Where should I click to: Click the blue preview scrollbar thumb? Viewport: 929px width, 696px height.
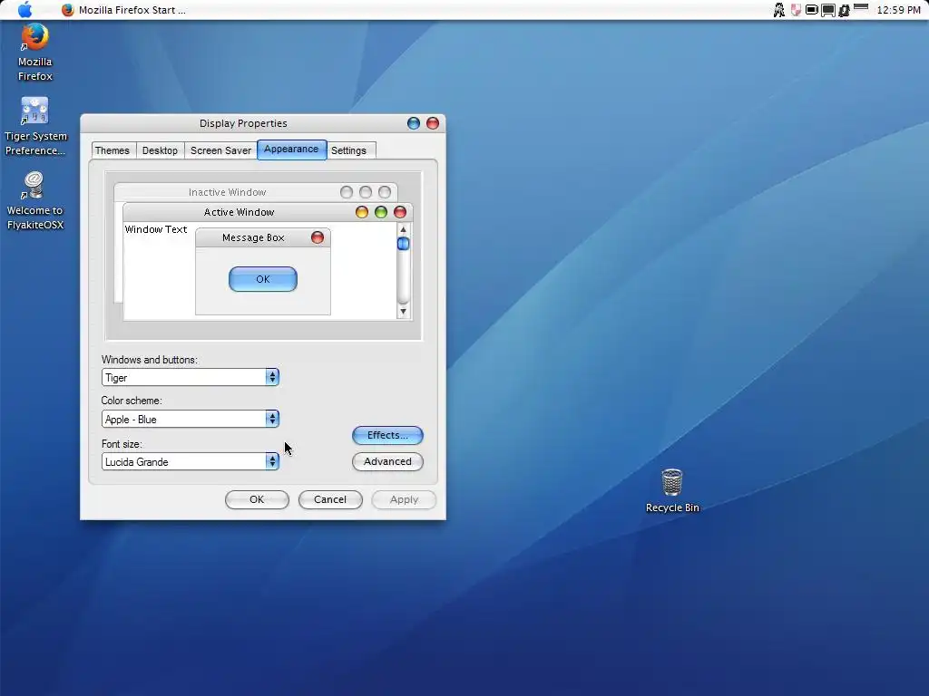coord(403,243)
